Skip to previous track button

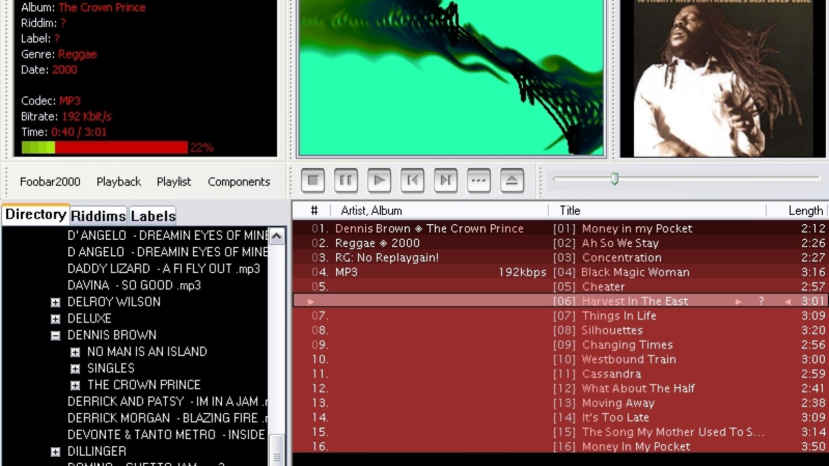tap(412, 180)
